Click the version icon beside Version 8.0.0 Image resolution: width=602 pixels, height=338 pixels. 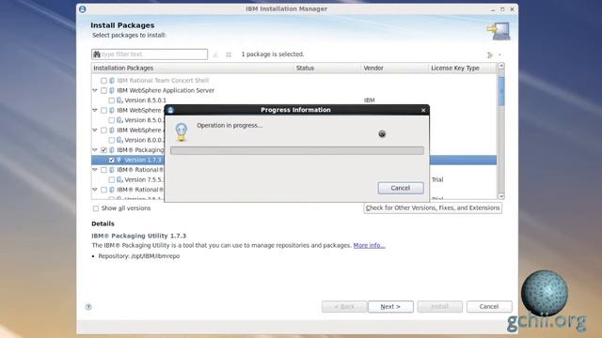(119, 140)
